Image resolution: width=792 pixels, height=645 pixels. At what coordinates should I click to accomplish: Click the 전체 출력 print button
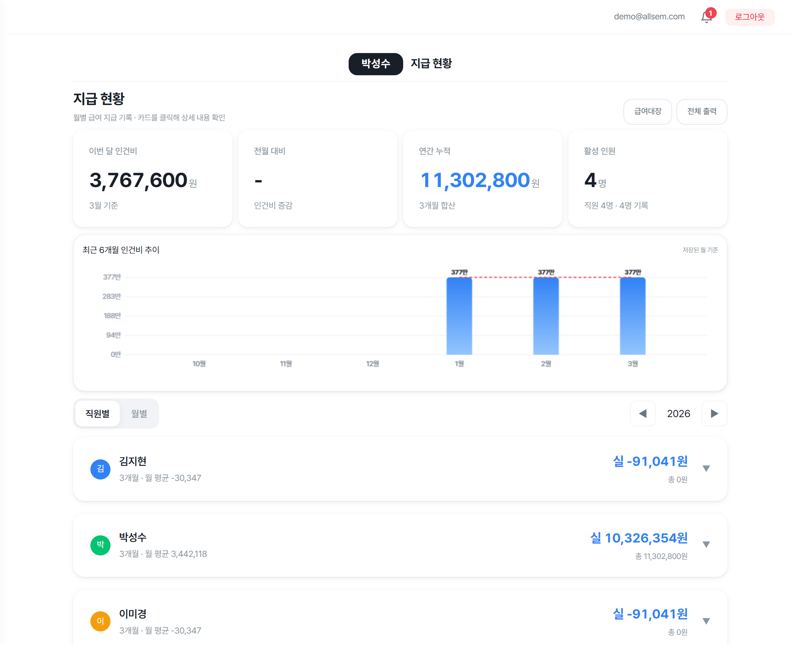click(701, 111)
